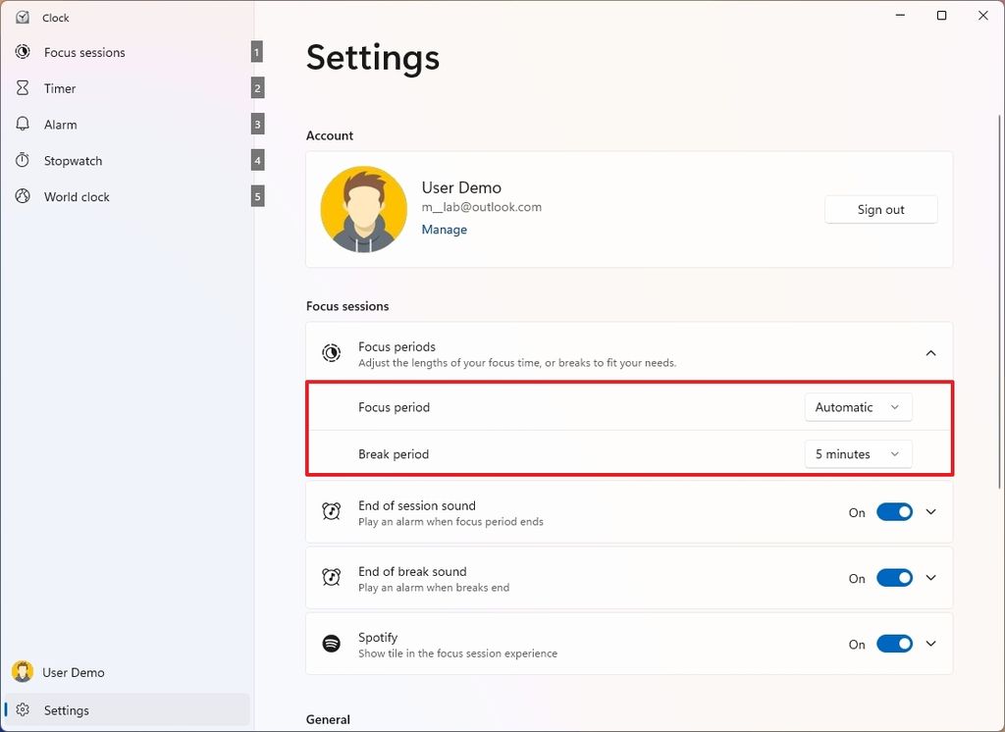Open the Focus period dropdown

858,406
